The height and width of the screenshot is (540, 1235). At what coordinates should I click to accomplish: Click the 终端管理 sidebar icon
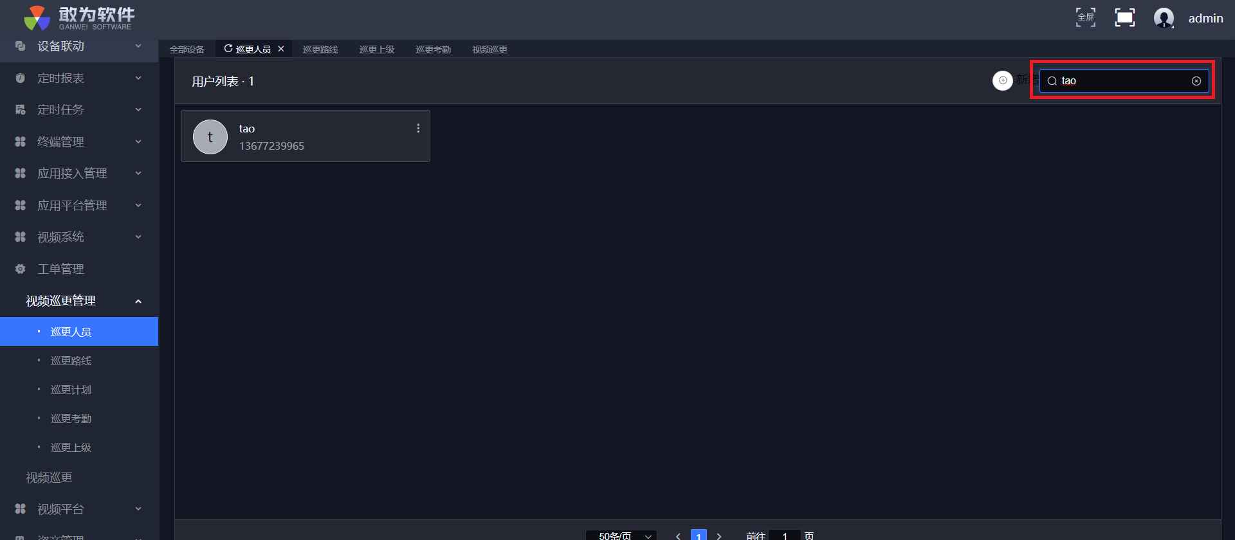(21, 142)
